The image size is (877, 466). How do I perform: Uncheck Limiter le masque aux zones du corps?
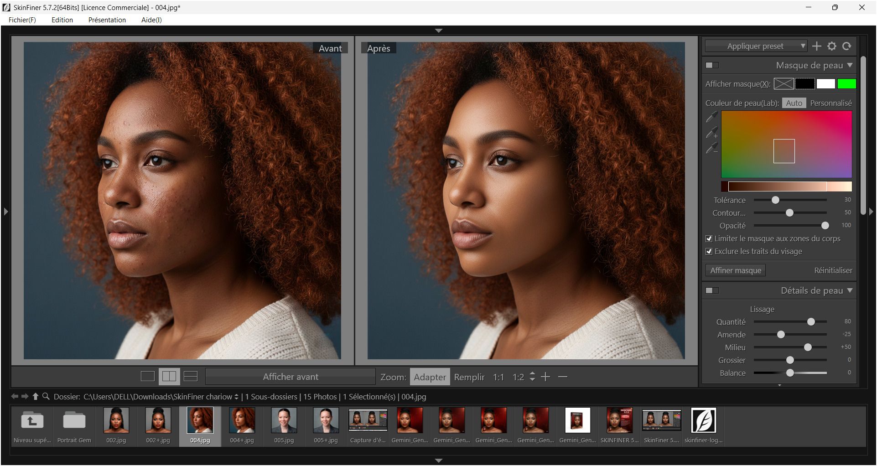point(709,238)
